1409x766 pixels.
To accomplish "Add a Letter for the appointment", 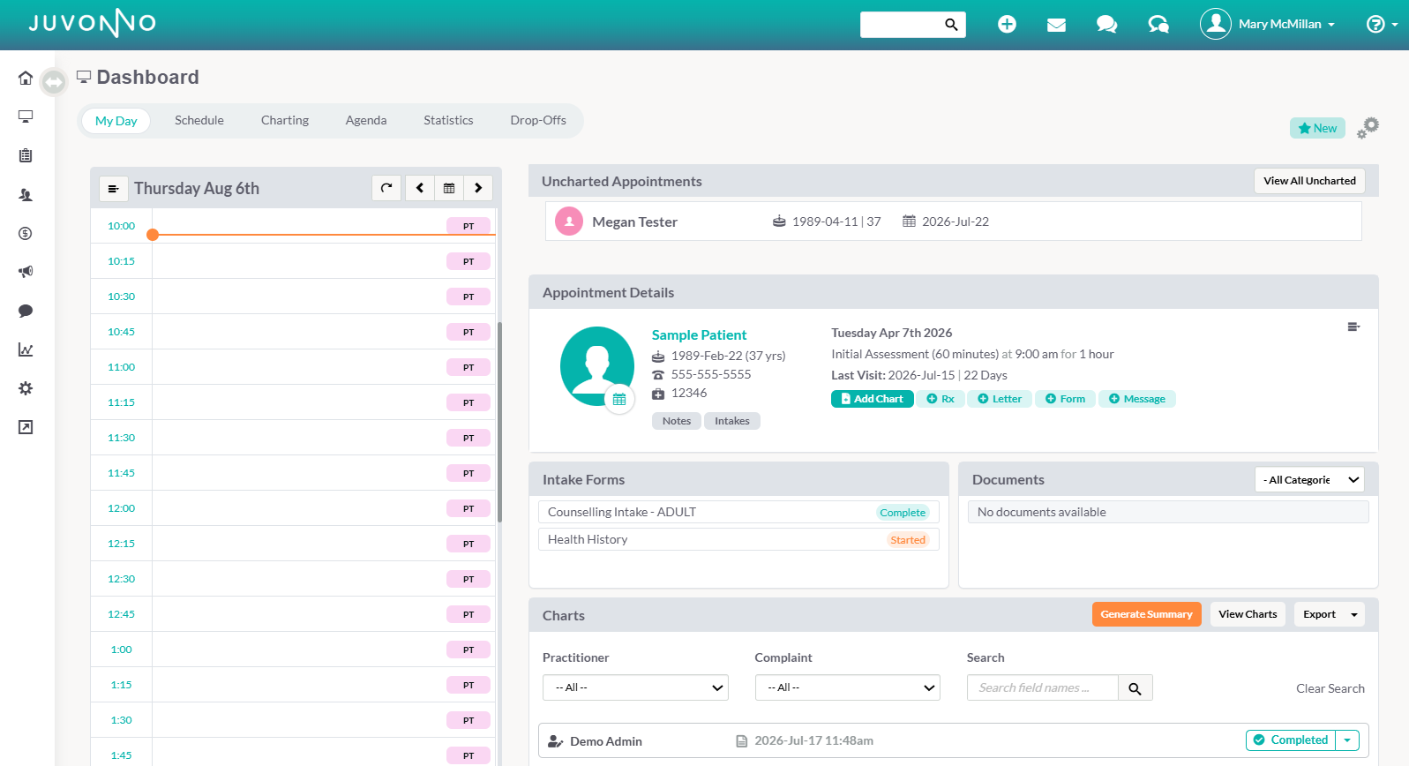I will [x=1000, y=399].
